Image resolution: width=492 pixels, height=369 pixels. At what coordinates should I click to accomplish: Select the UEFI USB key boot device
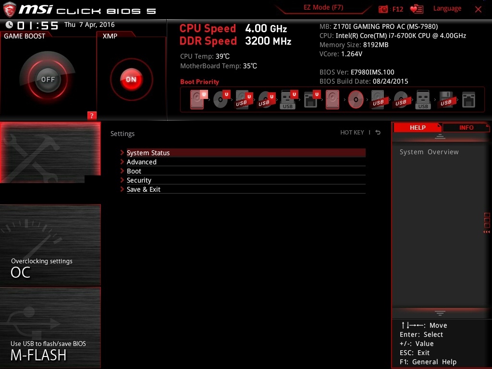coord(289,100)
